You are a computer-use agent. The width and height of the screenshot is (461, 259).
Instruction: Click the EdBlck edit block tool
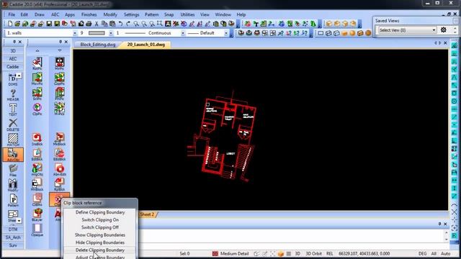37,155
